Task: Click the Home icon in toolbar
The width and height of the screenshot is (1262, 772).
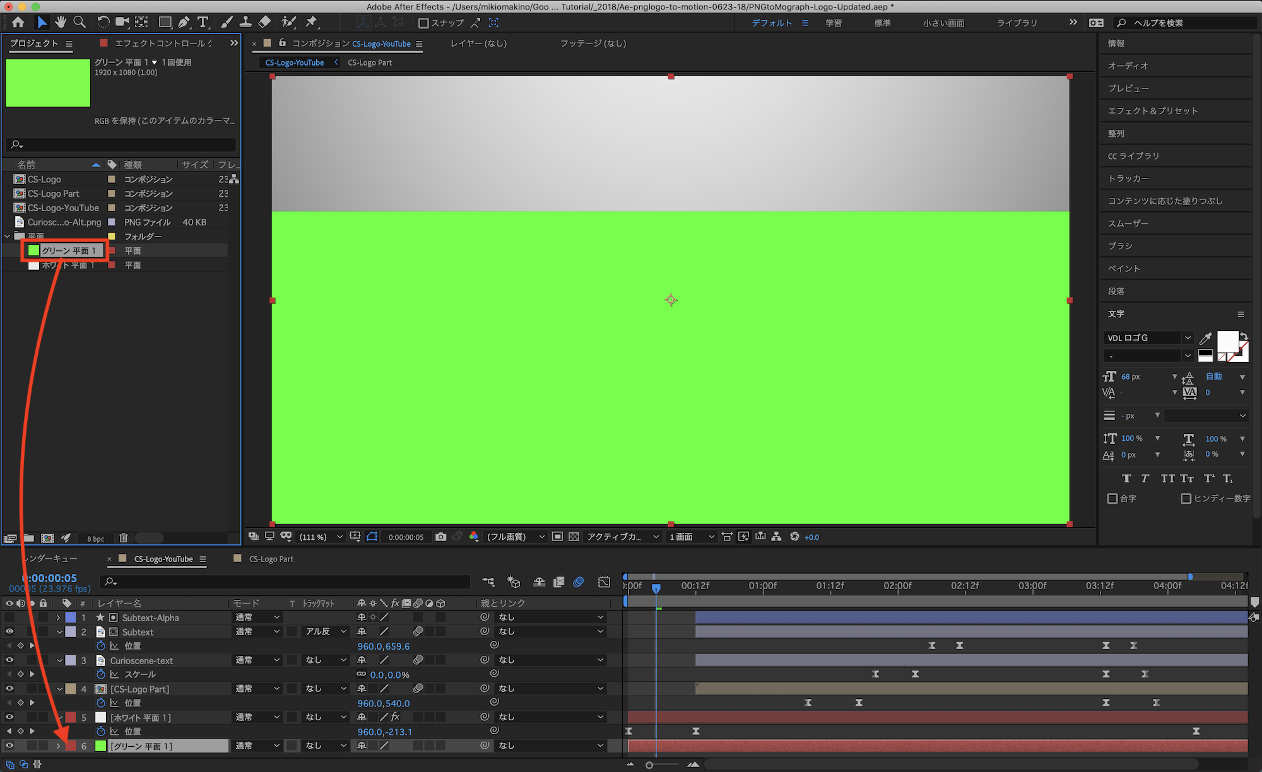Action: coord(18,23)
